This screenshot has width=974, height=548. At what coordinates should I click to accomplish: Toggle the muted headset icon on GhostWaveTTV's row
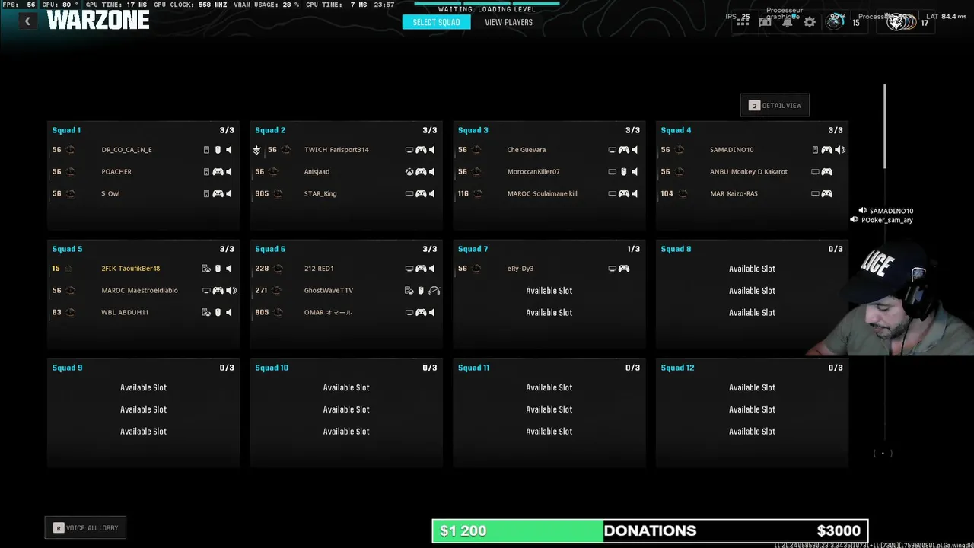point(434,291)
